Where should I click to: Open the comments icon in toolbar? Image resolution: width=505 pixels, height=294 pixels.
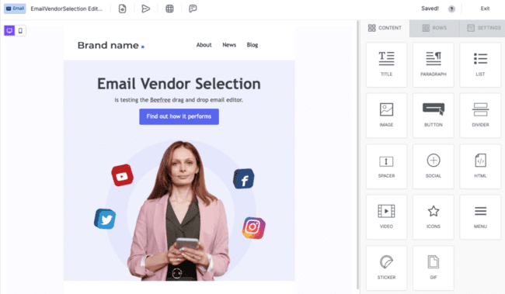(x=193, y=9)
